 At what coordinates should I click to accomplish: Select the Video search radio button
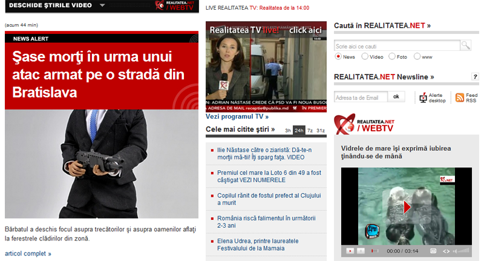tap(365, 56)
